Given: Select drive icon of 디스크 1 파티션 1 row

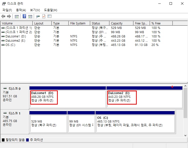Looking at the screenshot, I should (3, 28).
